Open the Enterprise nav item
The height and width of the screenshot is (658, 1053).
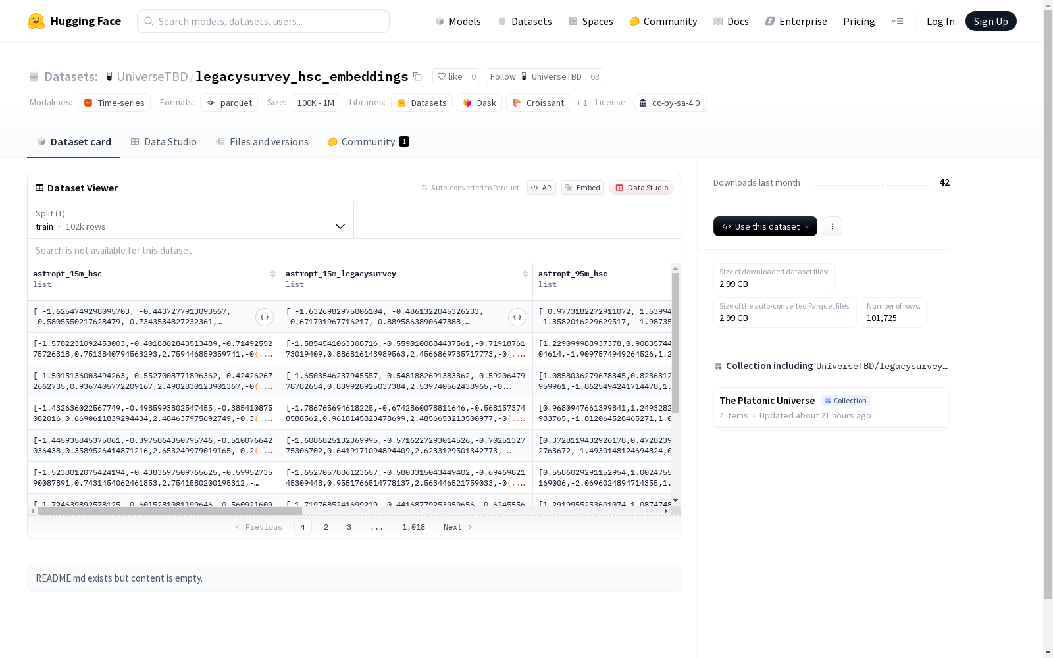pyautogui.click(x=796, y=21)
